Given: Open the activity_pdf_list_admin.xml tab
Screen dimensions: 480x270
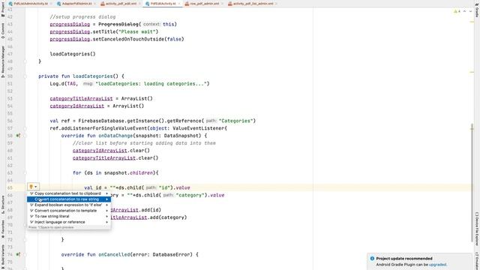Looking at the screenshot, I should click(x=253, y=4).
